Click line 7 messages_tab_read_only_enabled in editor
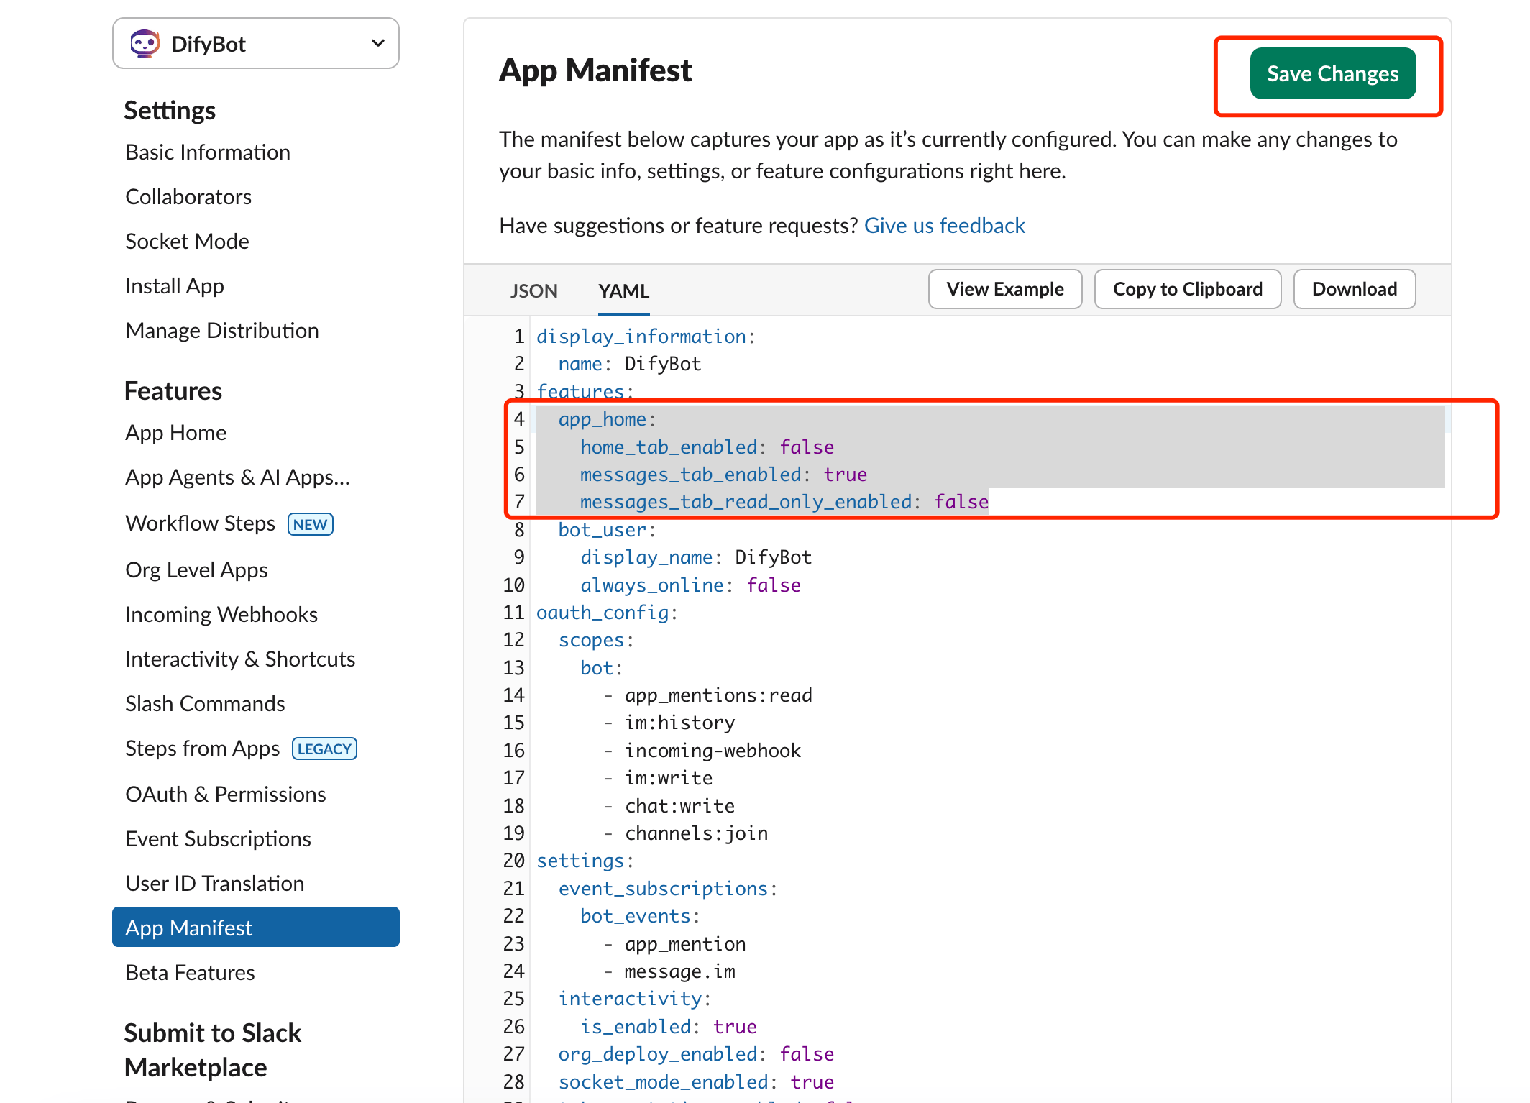The height and width of the screenshot is (1103, 1530). [746, 502]
